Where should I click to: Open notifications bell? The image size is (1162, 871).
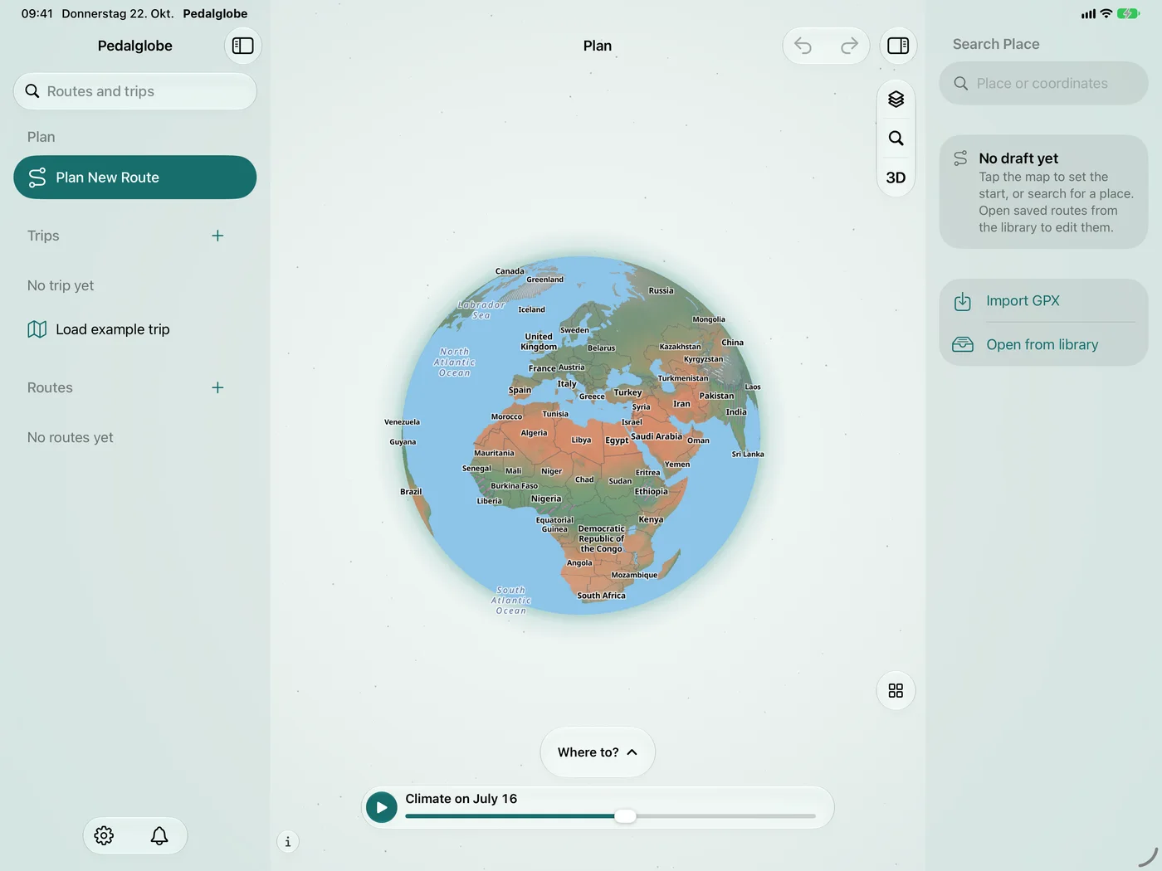point(159,835)
